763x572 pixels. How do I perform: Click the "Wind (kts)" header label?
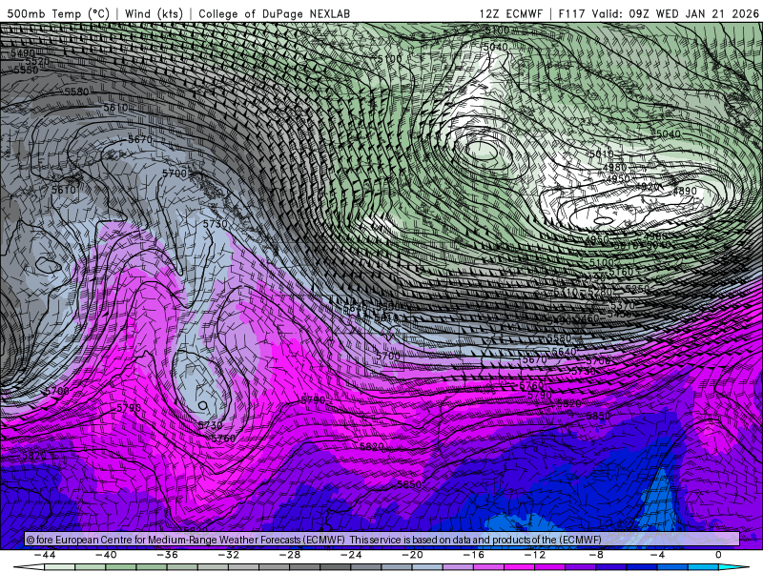tap(154, 13)
